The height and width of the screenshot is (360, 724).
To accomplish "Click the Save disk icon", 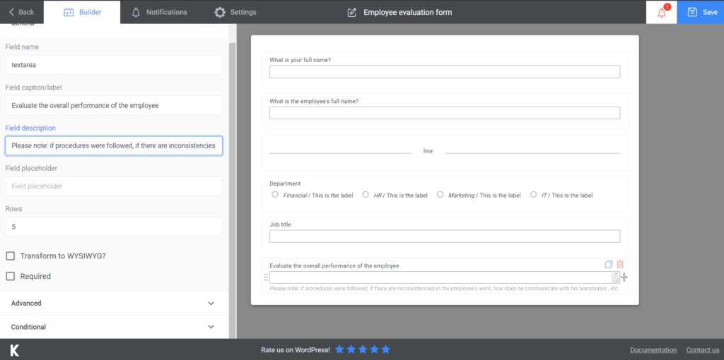I will coord(692,12).
